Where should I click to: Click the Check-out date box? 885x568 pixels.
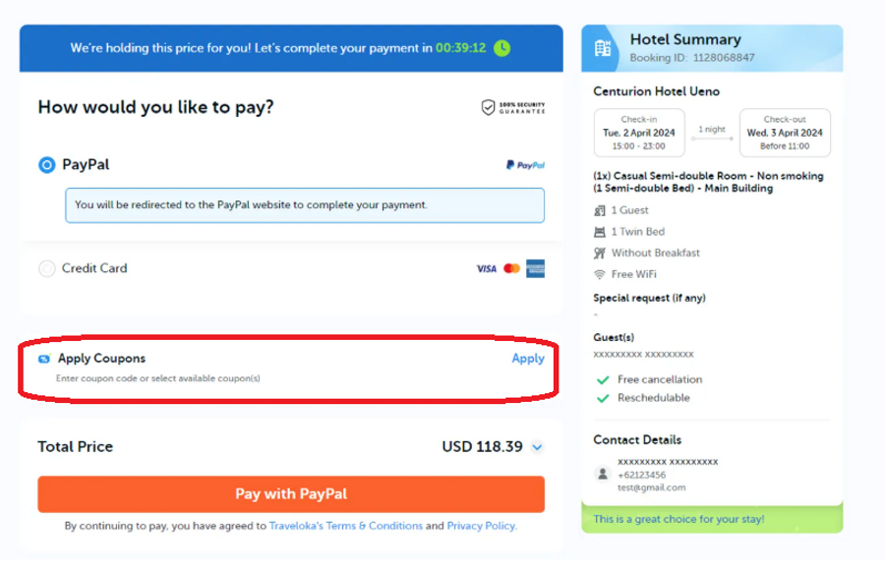(785, 133)
